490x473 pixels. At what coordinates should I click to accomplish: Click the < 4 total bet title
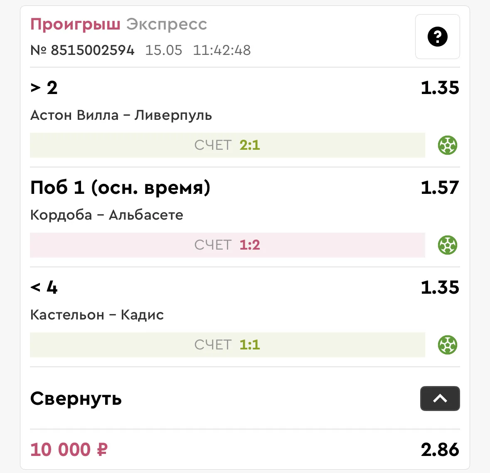click(44, 287)
